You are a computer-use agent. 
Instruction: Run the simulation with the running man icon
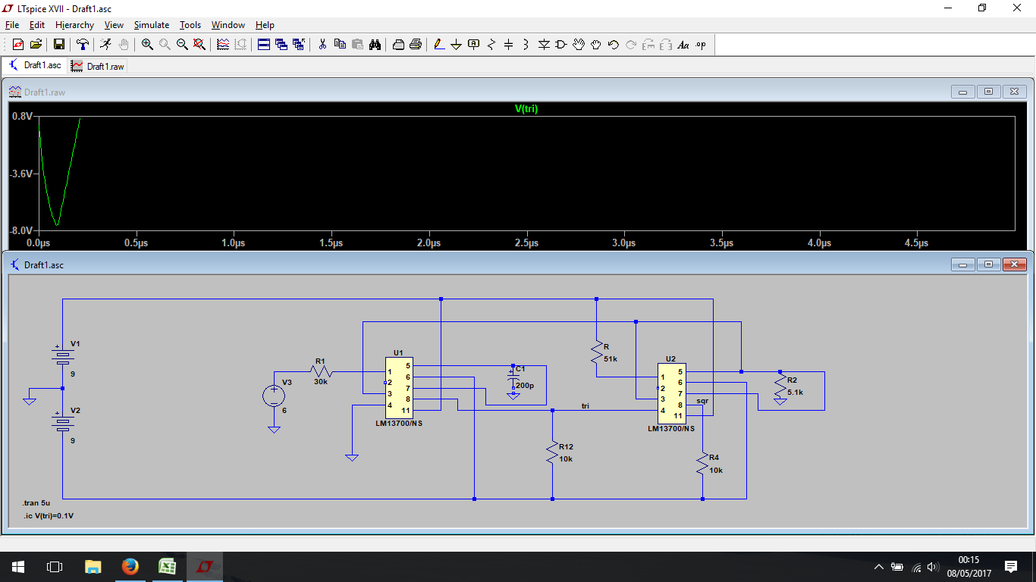[x=105, y=45]
